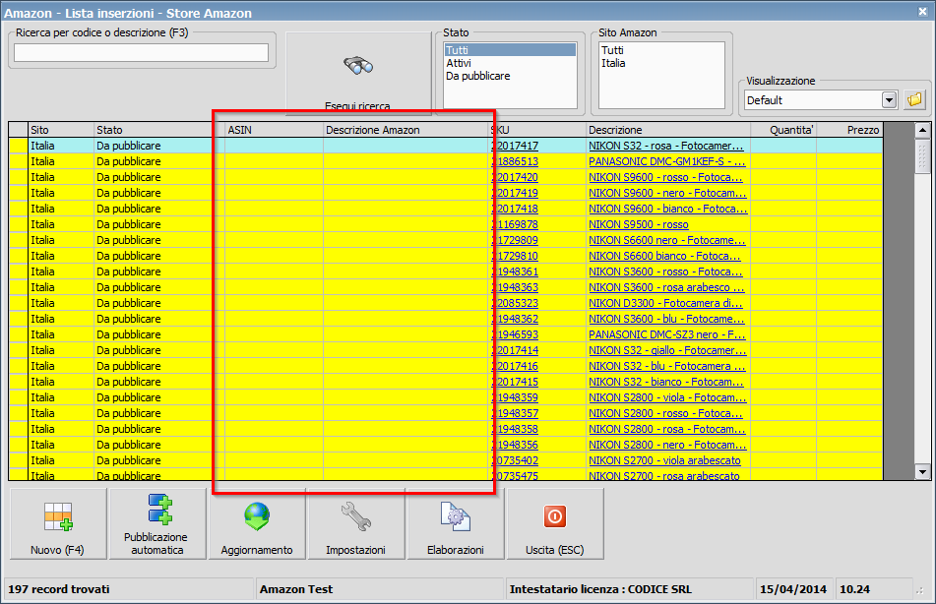Click 197 record trovati status text
Image resolution: width=936 pixels, height=604 pixels.
(58, 589)
